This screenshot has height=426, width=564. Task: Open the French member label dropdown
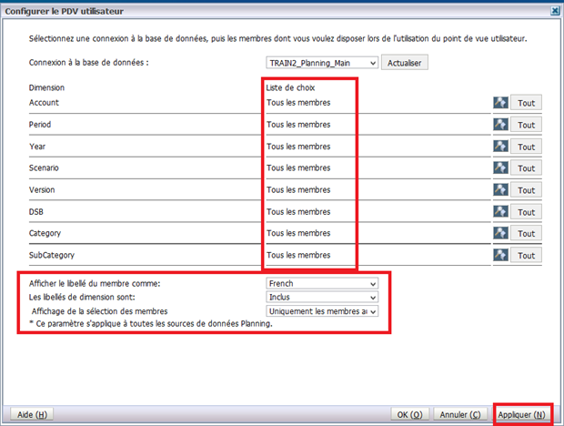(x=320, y=283)
